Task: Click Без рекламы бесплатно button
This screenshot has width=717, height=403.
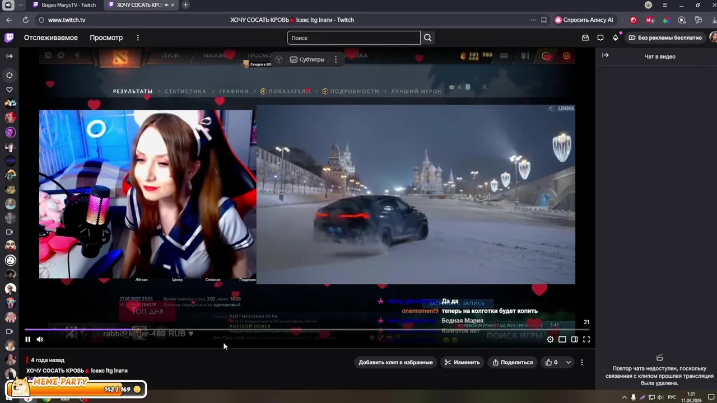Action: 665,38
